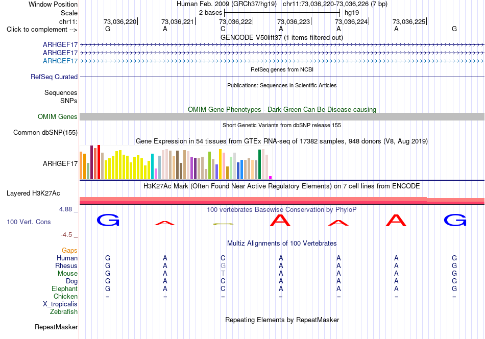Click the RepeatMasker track label

point(56,327)
